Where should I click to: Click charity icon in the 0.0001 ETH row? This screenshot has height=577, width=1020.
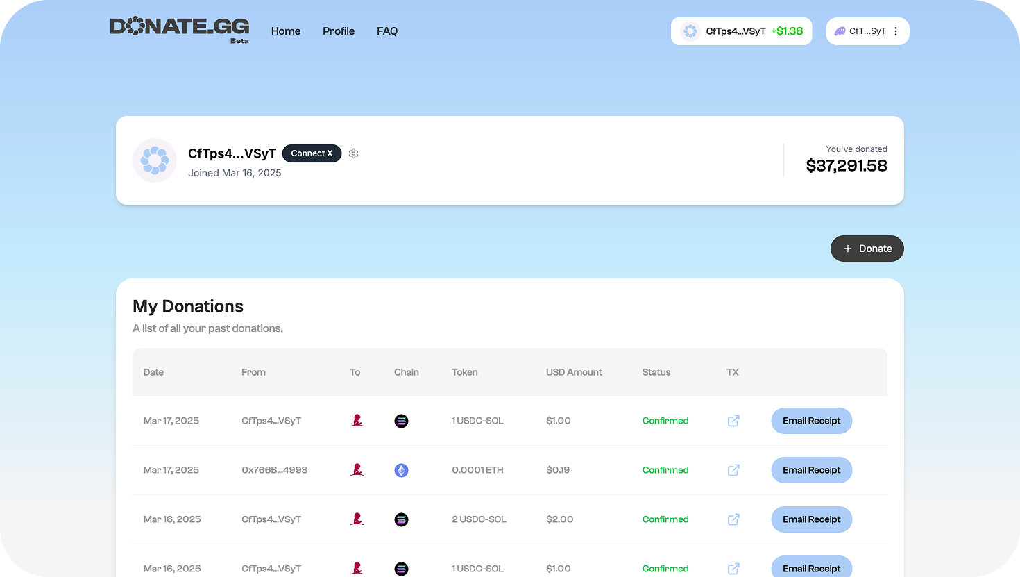[357, 469]
